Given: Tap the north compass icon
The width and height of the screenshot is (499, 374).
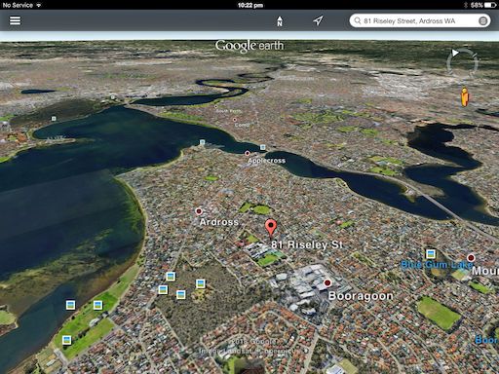Looking at the screenshot, I should coord(280,21).
